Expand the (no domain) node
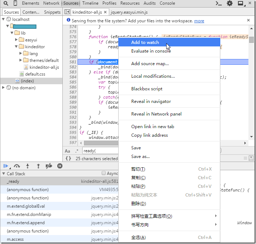 coord(3,87)
